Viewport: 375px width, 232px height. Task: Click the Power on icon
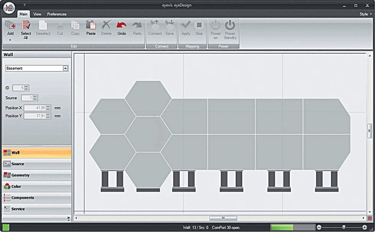click(x=216, y=26)
